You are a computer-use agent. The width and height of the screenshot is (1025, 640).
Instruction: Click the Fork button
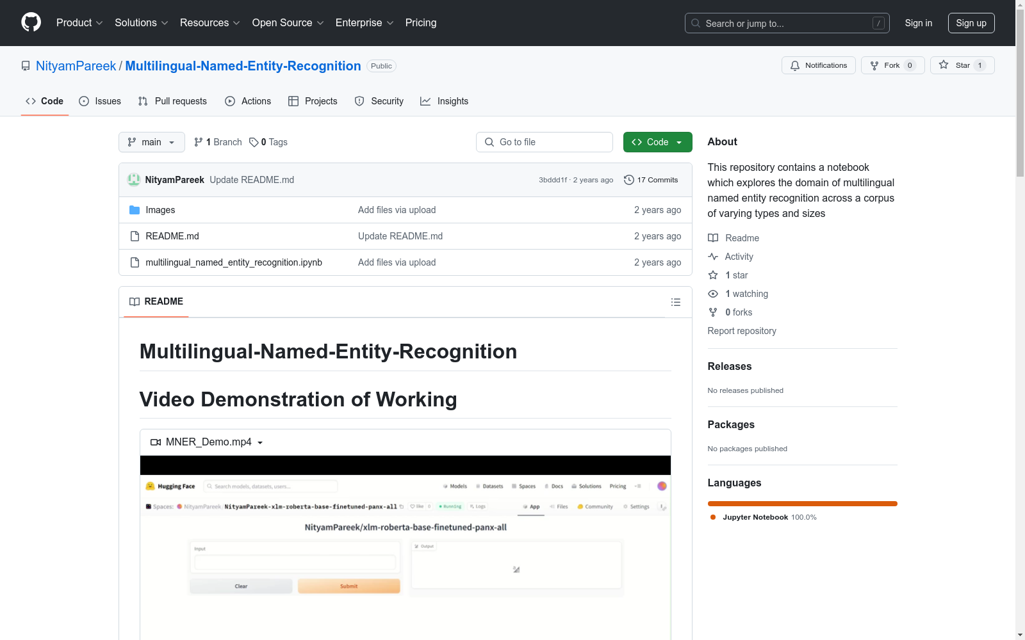pyautogui.click(x=892, y=65)
